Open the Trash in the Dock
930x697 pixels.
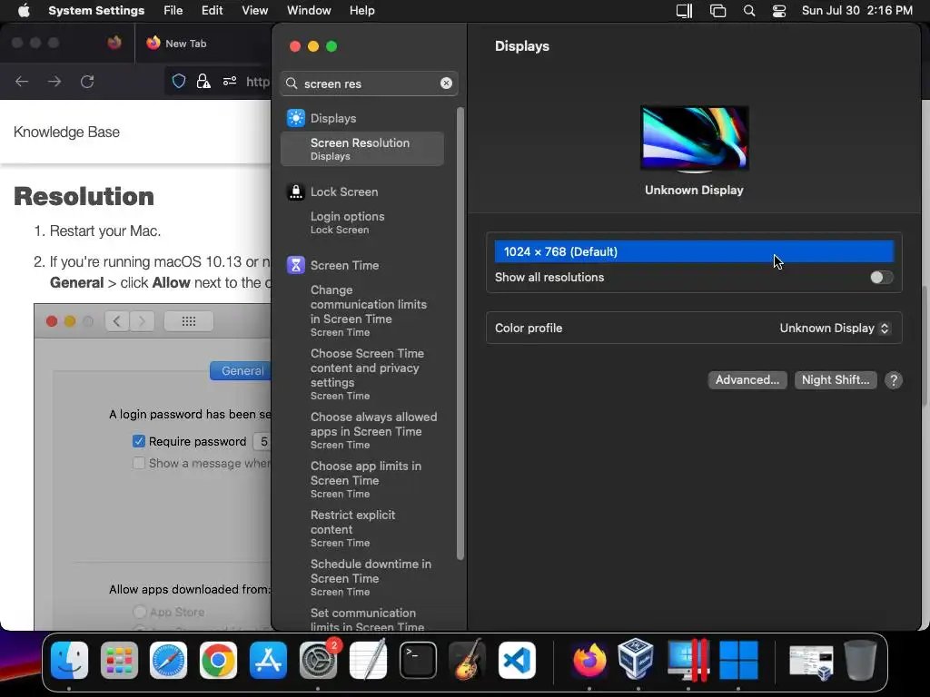860,661
